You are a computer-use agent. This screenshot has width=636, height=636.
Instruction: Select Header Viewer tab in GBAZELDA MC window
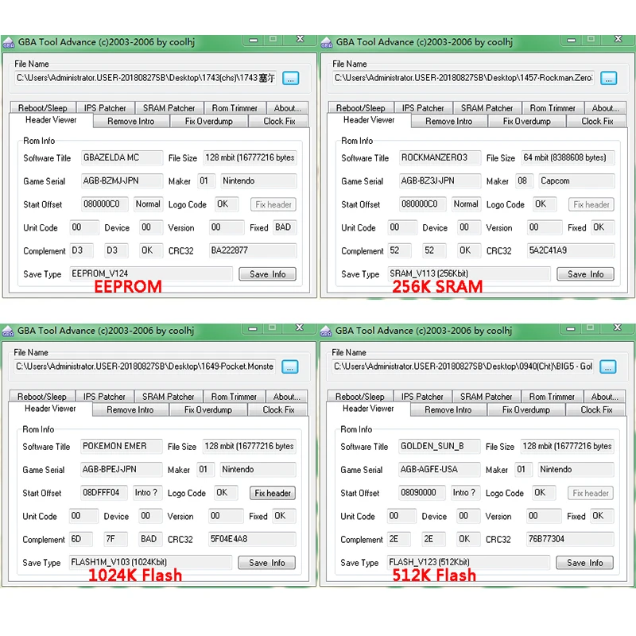click(x=51, y=120)
